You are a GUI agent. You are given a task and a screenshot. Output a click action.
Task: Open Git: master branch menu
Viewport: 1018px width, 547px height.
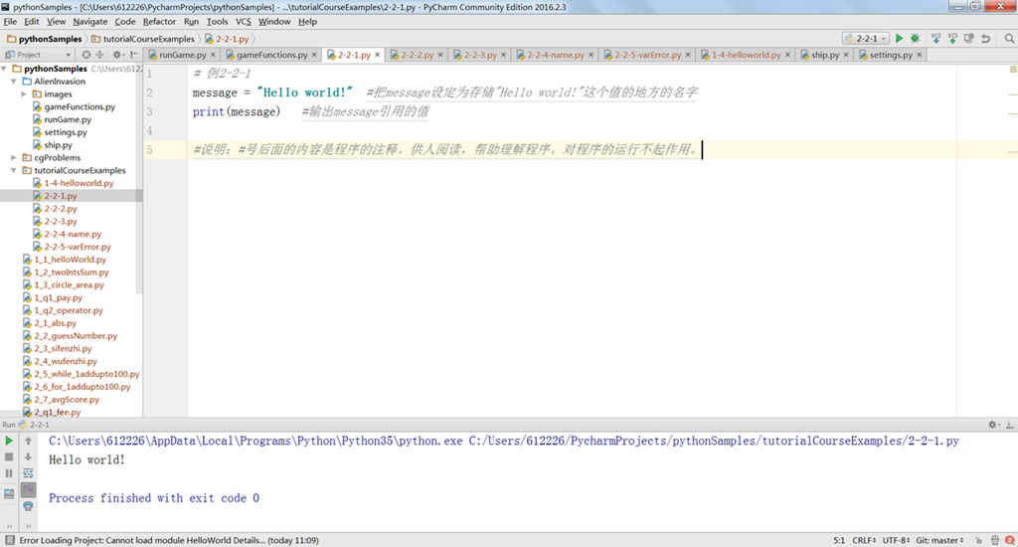940,540
